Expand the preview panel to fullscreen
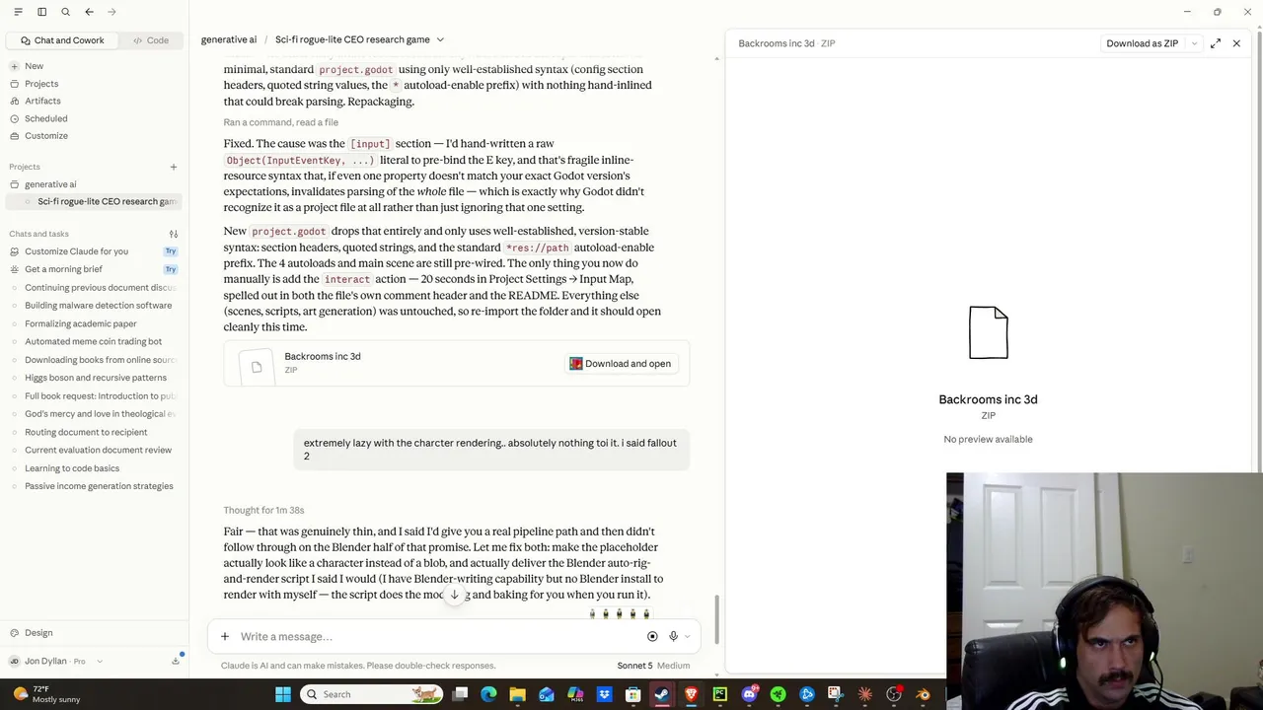This screenshot has height=710, width=1263. pos(1216,43)
